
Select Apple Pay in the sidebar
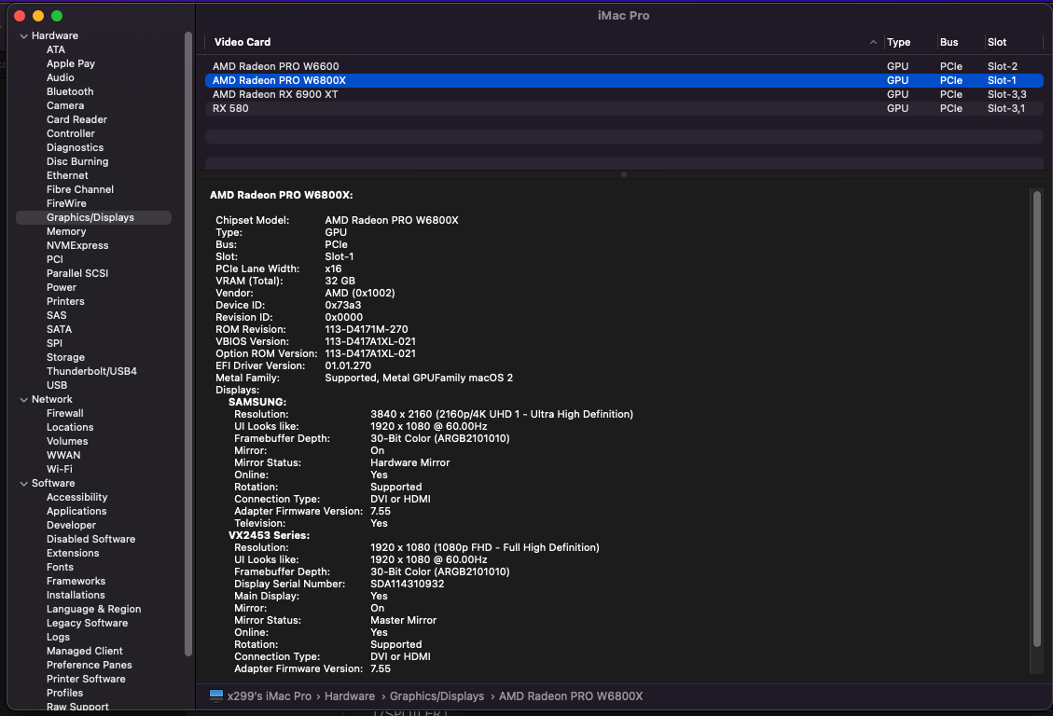click(71, 63)
